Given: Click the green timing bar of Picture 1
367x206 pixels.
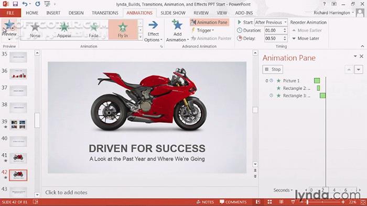Looking at the screenshot, I should point(317,81).
